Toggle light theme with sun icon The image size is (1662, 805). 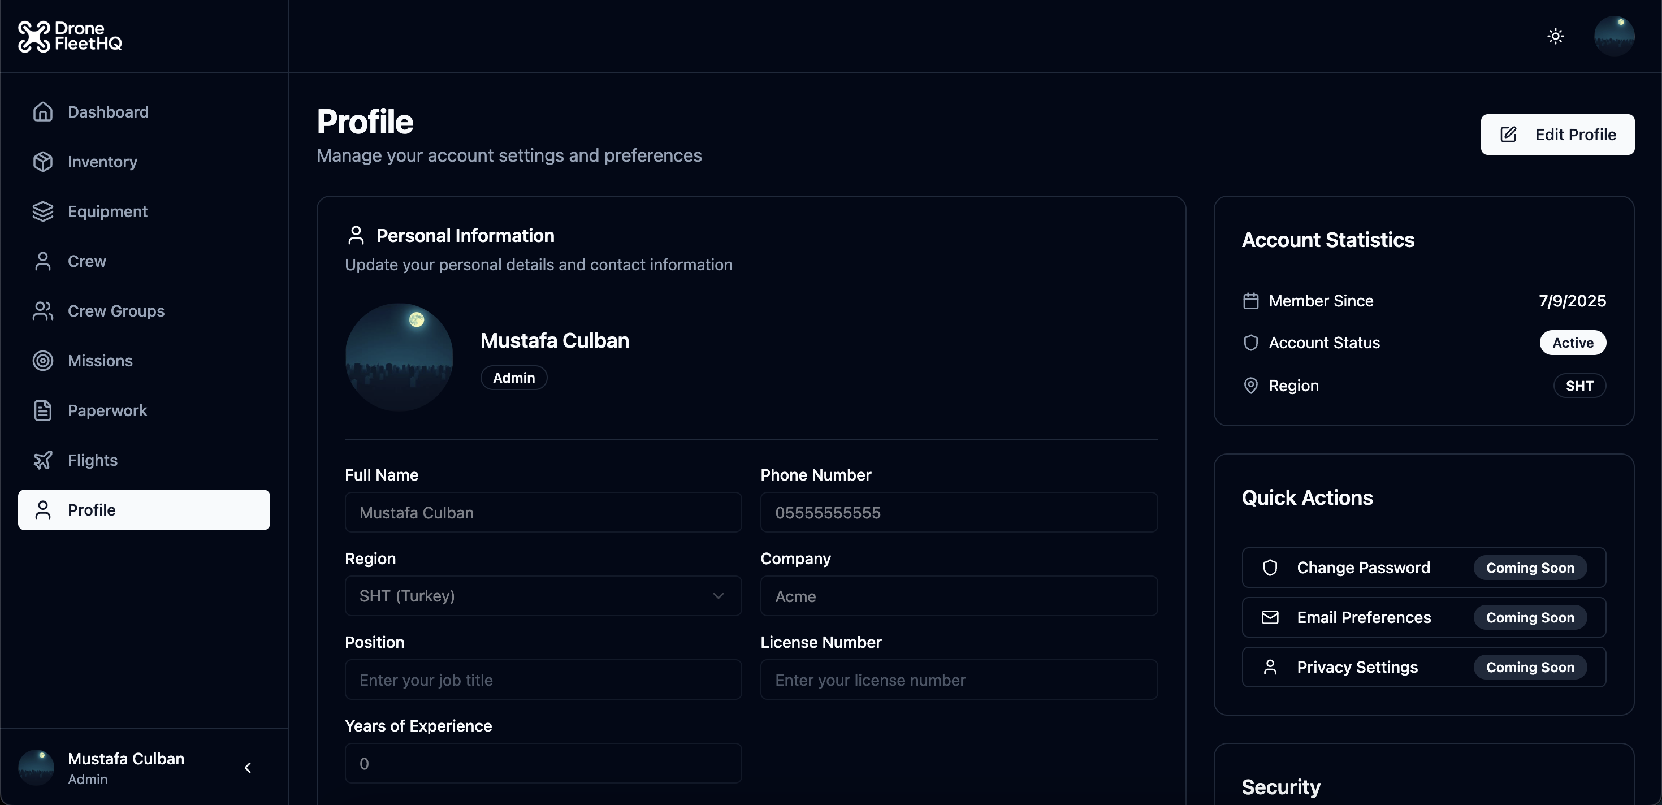tap(1556, 36)
